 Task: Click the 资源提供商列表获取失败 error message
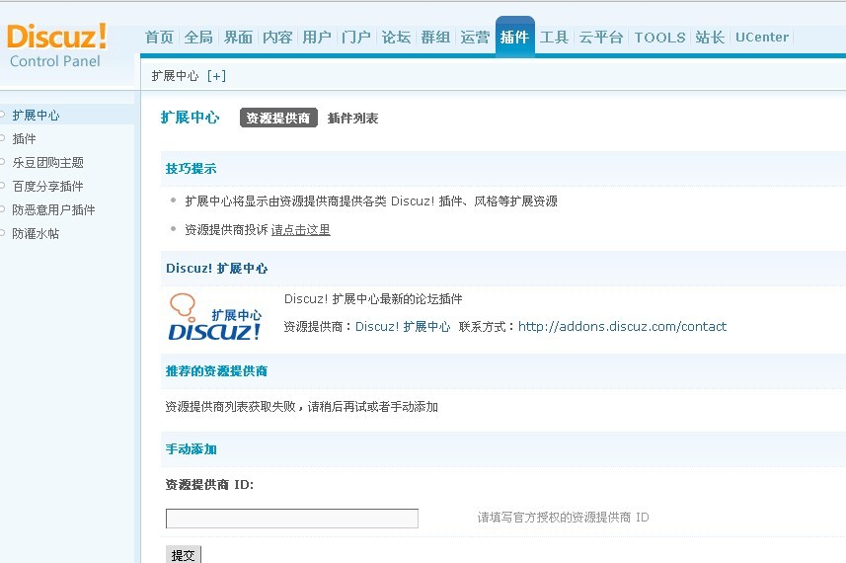(301, 407)
